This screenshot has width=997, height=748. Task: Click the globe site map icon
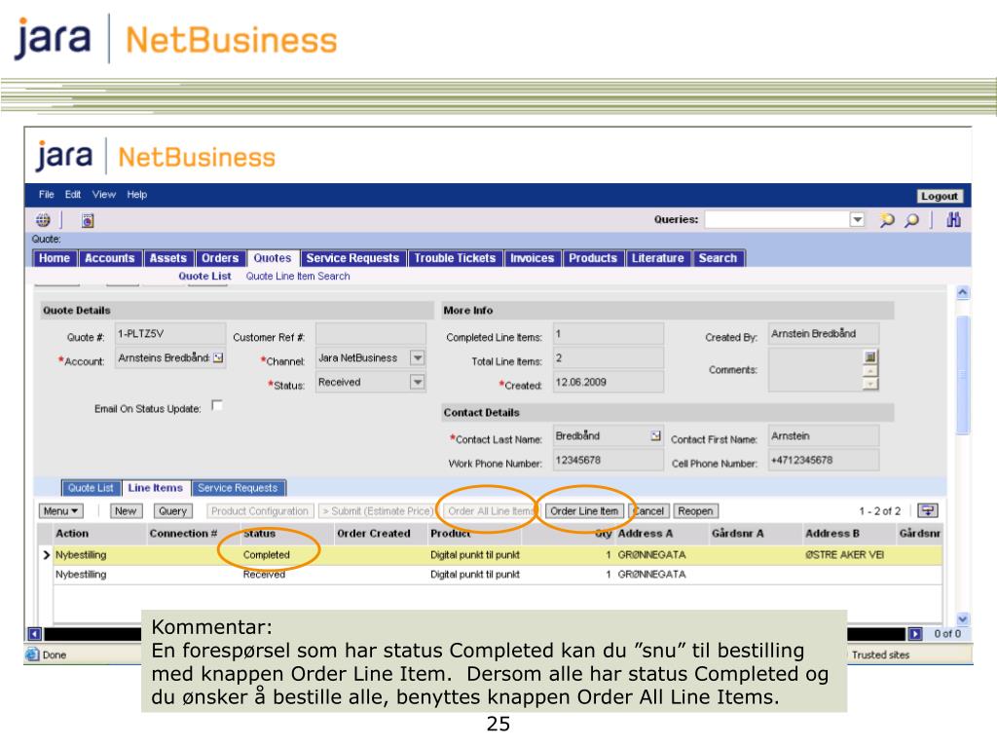tap(43, 220)
